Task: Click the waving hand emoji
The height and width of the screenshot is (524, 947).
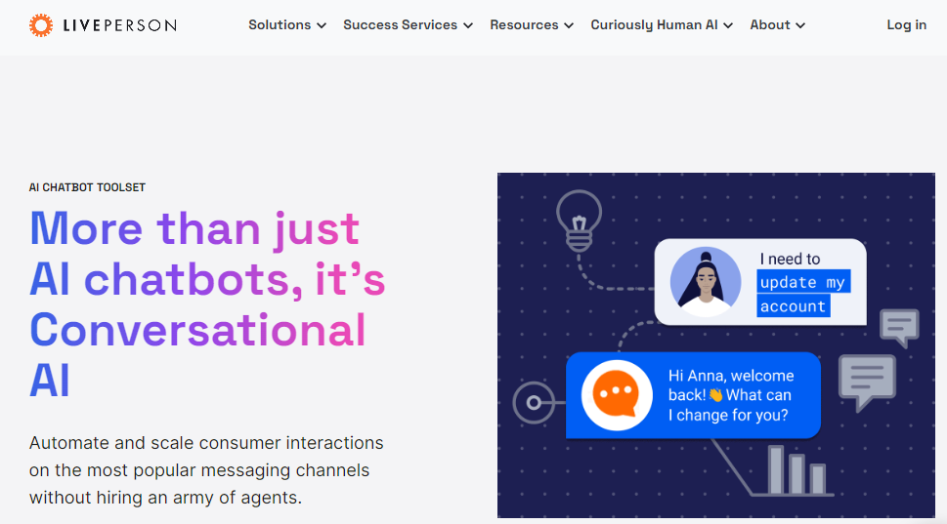Action: pos(715,395)
